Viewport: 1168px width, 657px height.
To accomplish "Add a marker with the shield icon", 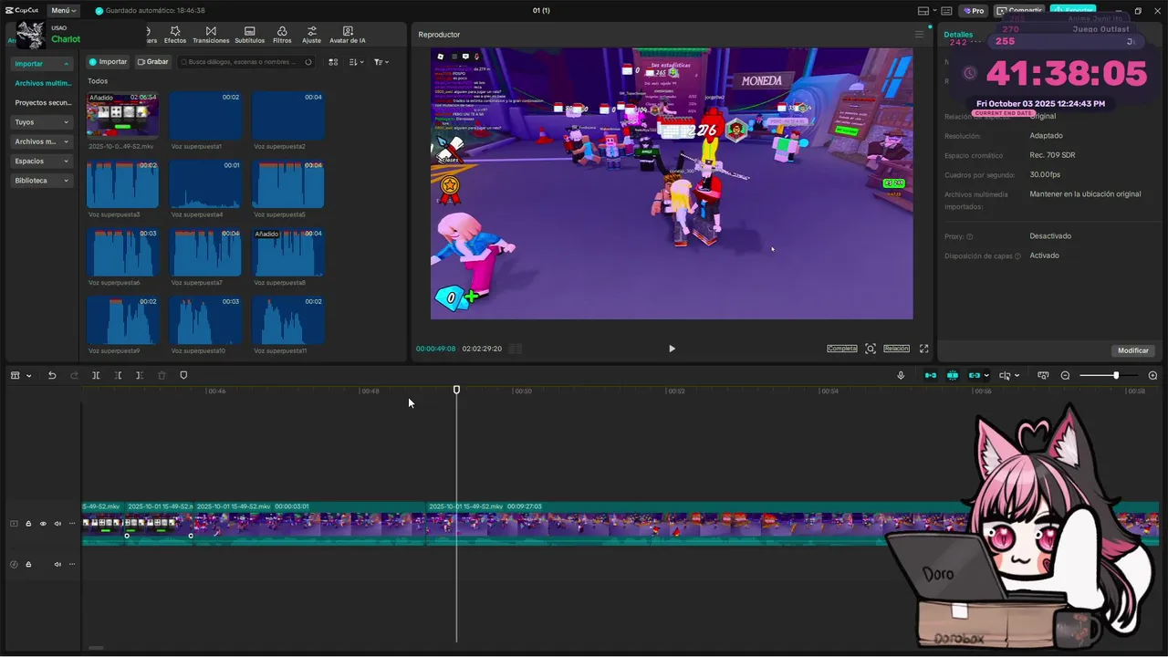I will coord(183,375).
